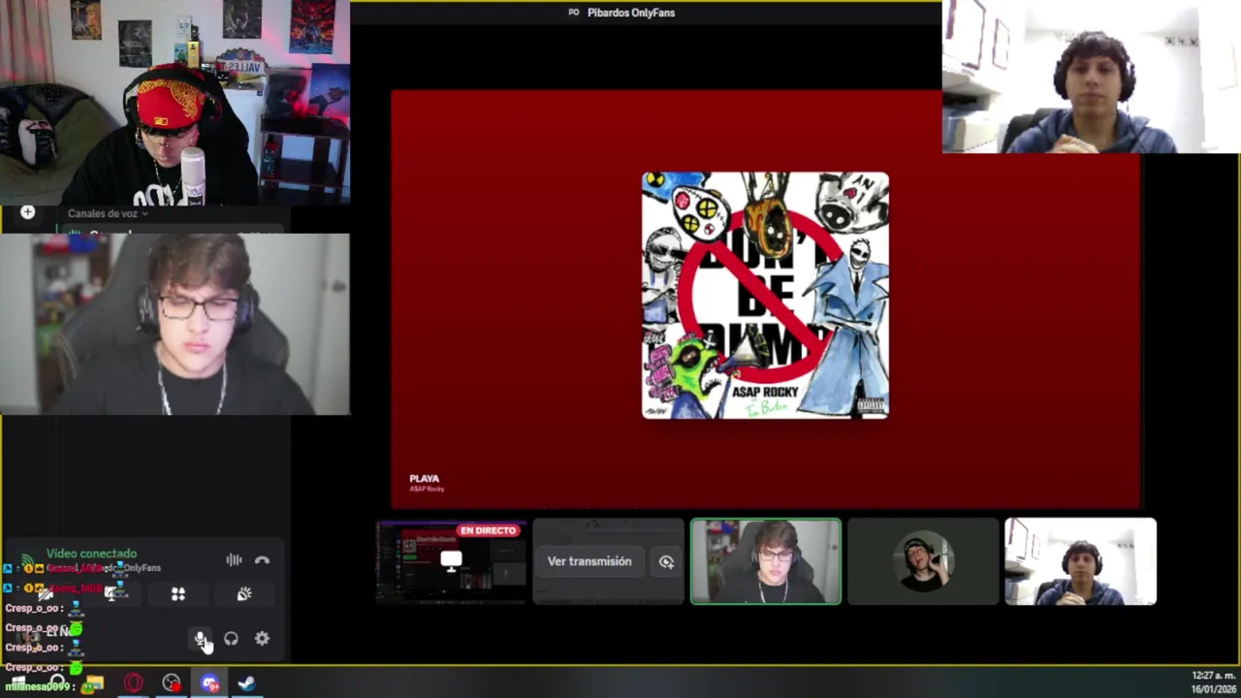
Task: Click the "Ver transmisión" button
Action: click(x=589, y=561)
